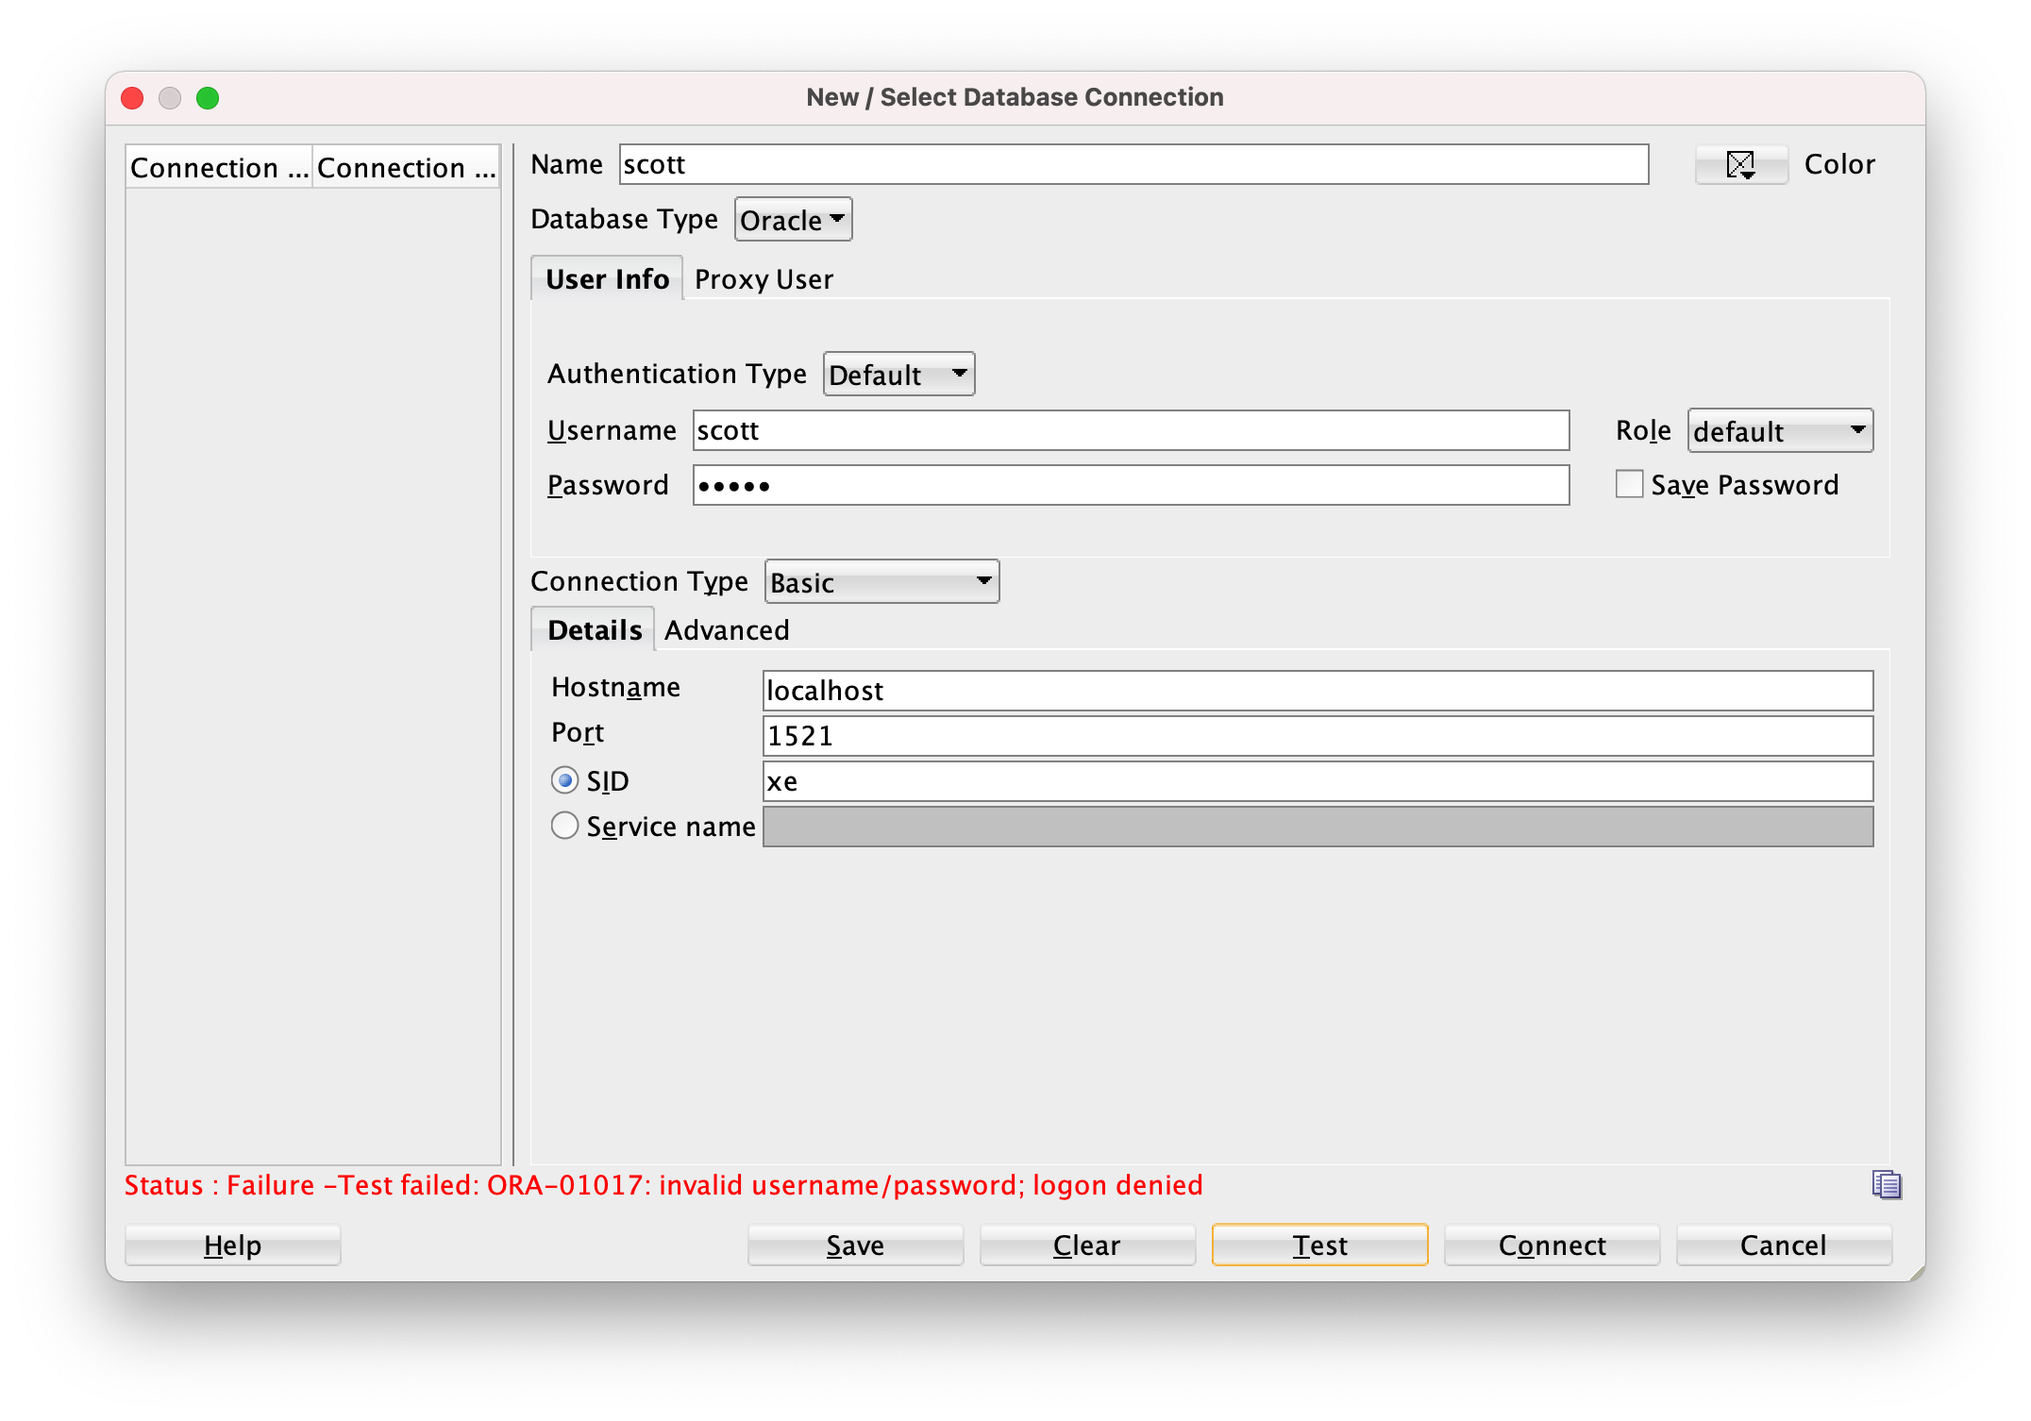The height and width of the screenshot is (1421, 2031).
Task: Expand the Authentication Type dropdown
Action: (x=898, y=375)
